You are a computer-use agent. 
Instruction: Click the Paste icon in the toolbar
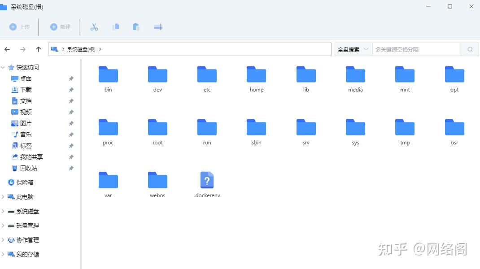pyautogui.click(x=136, y=27)
